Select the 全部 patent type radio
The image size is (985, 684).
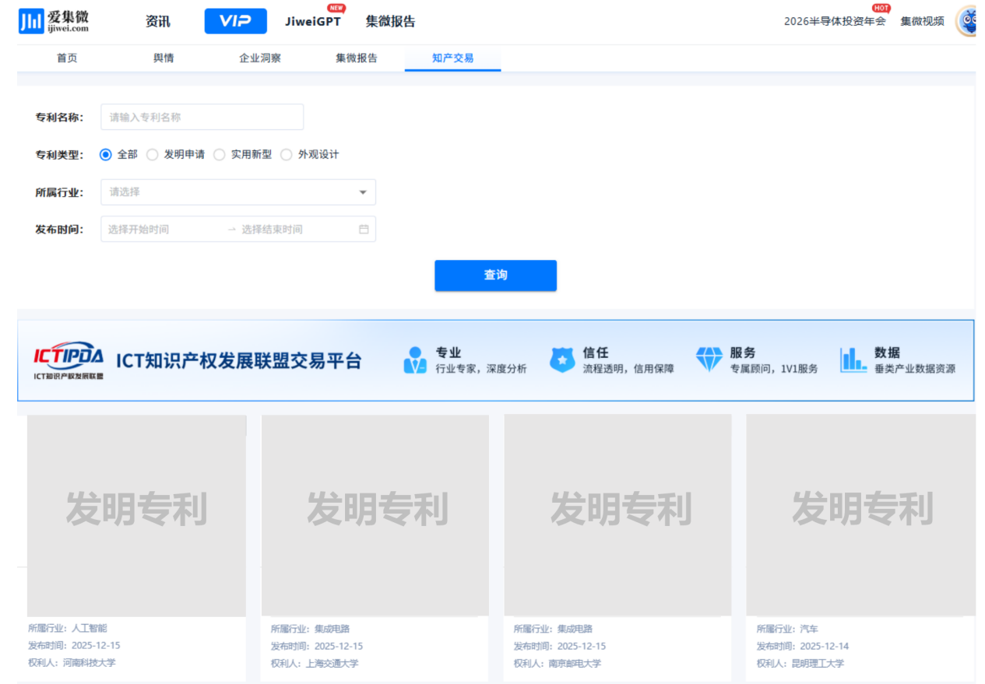[x=107, y=155]
